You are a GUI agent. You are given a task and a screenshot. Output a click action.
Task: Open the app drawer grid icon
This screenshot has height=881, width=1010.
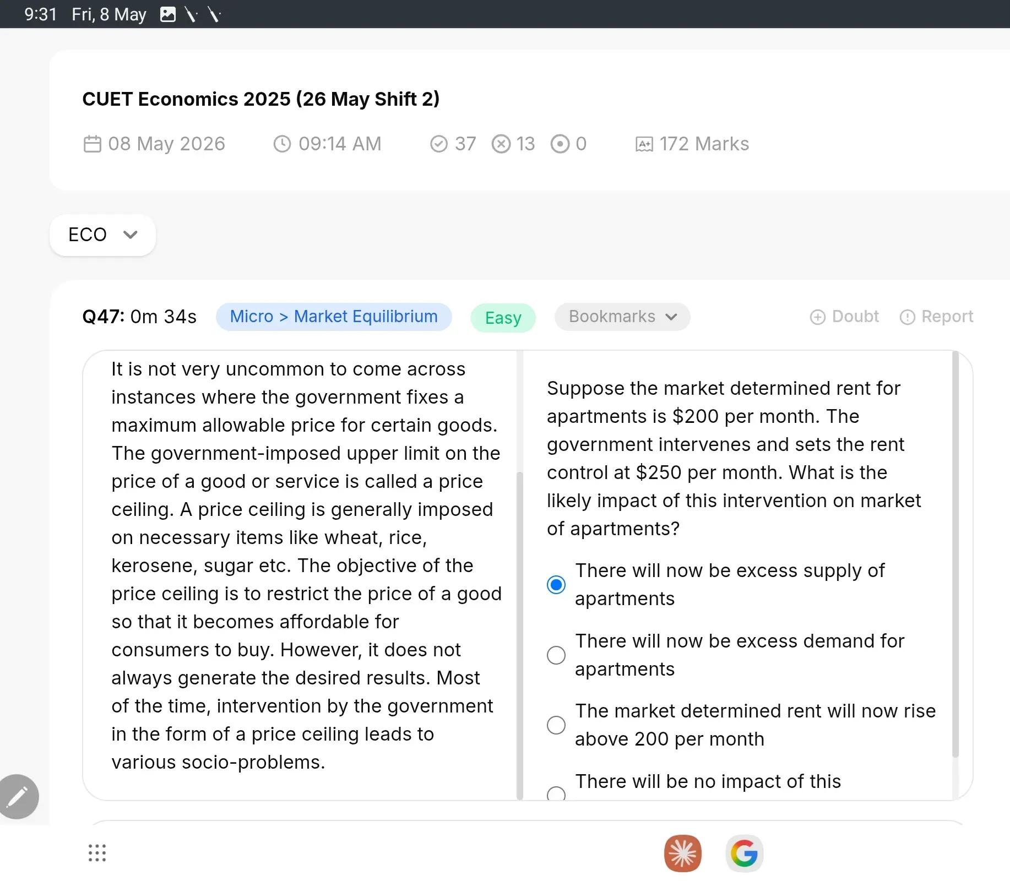(97, 853)
